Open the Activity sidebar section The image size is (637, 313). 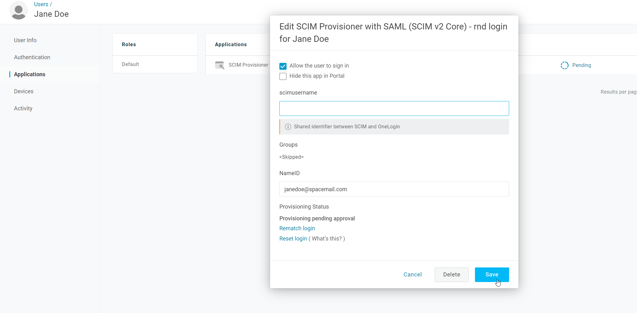23,108
